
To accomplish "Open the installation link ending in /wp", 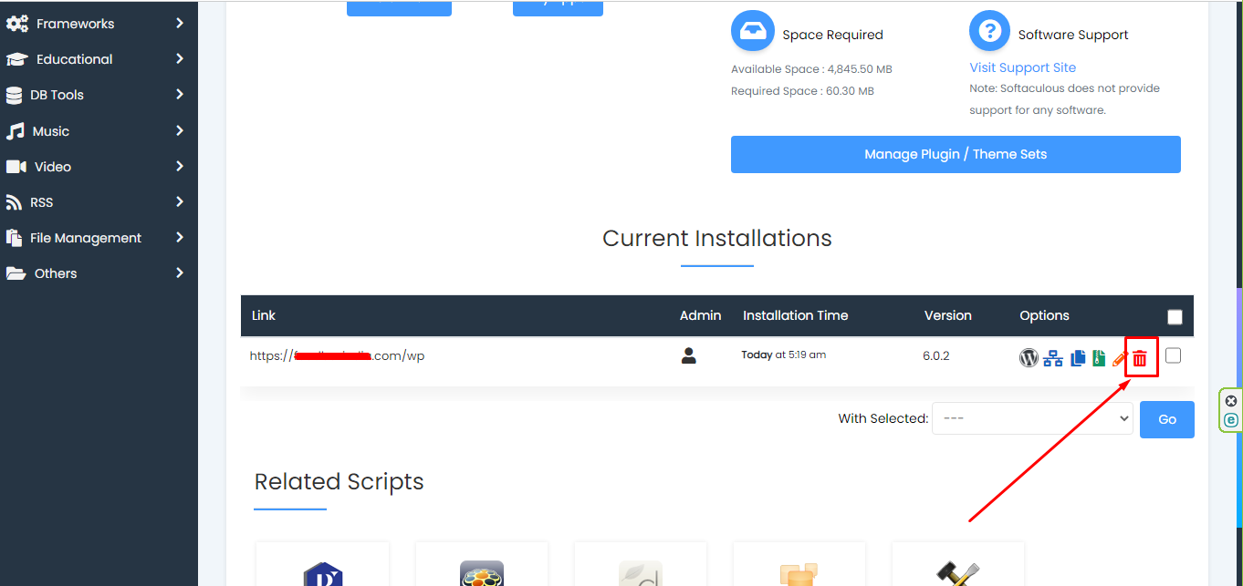I will [x=337, y=355].
